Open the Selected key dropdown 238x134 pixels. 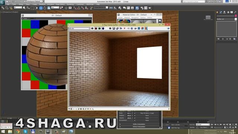[203, 125]
